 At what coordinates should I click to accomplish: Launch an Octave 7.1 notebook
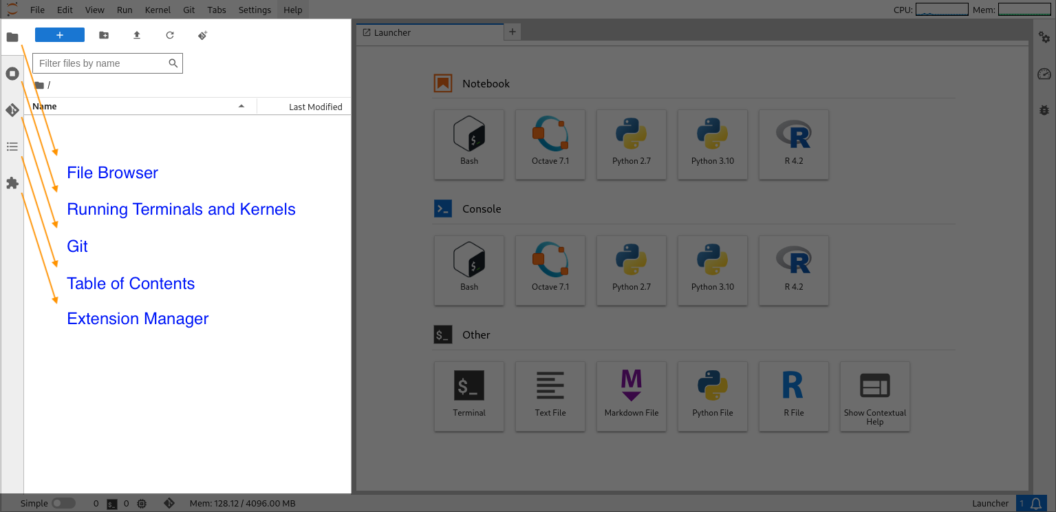(550, 145)
